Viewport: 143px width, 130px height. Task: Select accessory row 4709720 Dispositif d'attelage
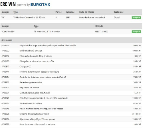[71, 45]
